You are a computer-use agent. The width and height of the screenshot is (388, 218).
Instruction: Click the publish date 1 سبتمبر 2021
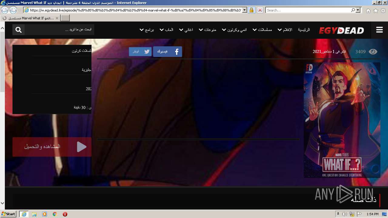coord(329,52)
